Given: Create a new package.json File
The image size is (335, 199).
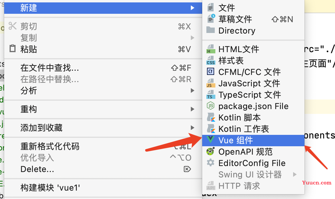Looking at the screenshot, I should [x=253, y=106].
